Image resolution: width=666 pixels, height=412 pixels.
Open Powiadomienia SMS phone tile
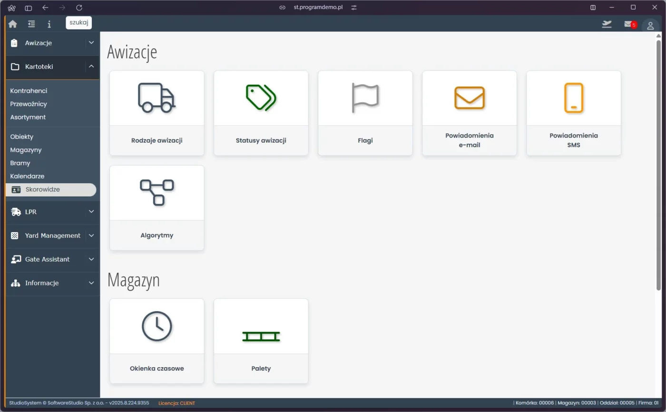[x=573, y=113]
